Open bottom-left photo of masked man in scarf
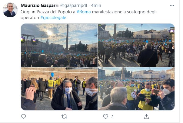 pyautogui.click(x=59, y=89)
